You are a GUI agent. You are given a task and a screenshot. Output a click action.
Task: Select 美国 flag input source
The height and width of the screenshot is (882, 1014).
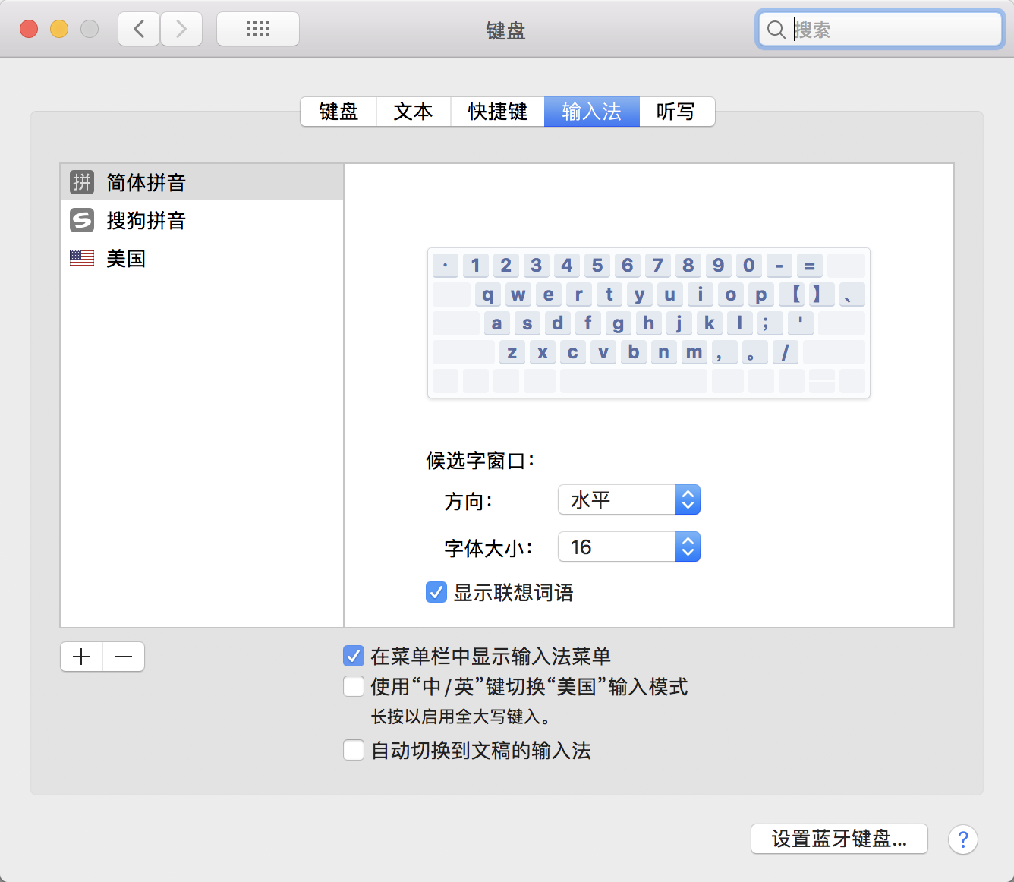[82, 259]
